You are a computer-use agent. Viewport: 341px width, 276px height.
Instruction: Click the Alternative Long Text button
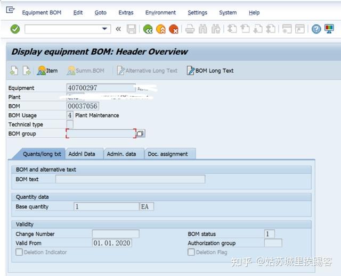(147, 71)
